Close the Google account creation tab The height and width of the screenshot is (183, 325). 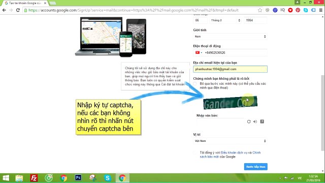[x=45, y=3]
